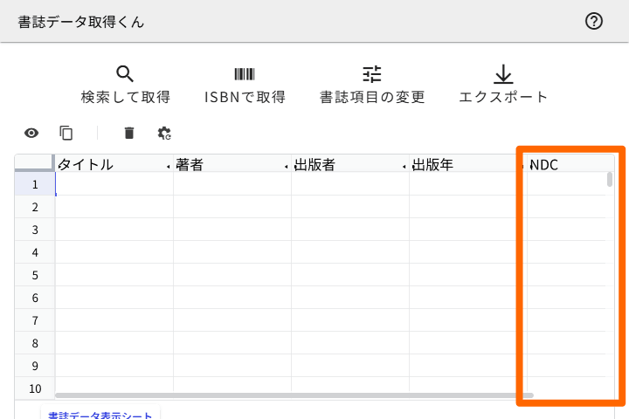
Task: Click the エクスポート download icon
Action: tap(503, 74)
